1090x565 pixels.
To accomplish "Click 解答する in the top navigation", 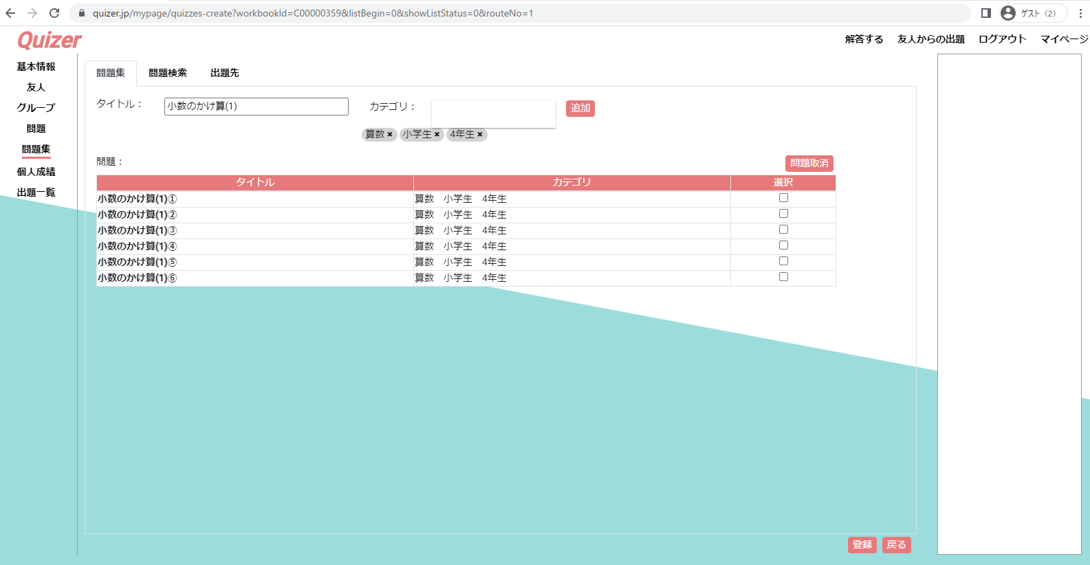I will [864, 39].
